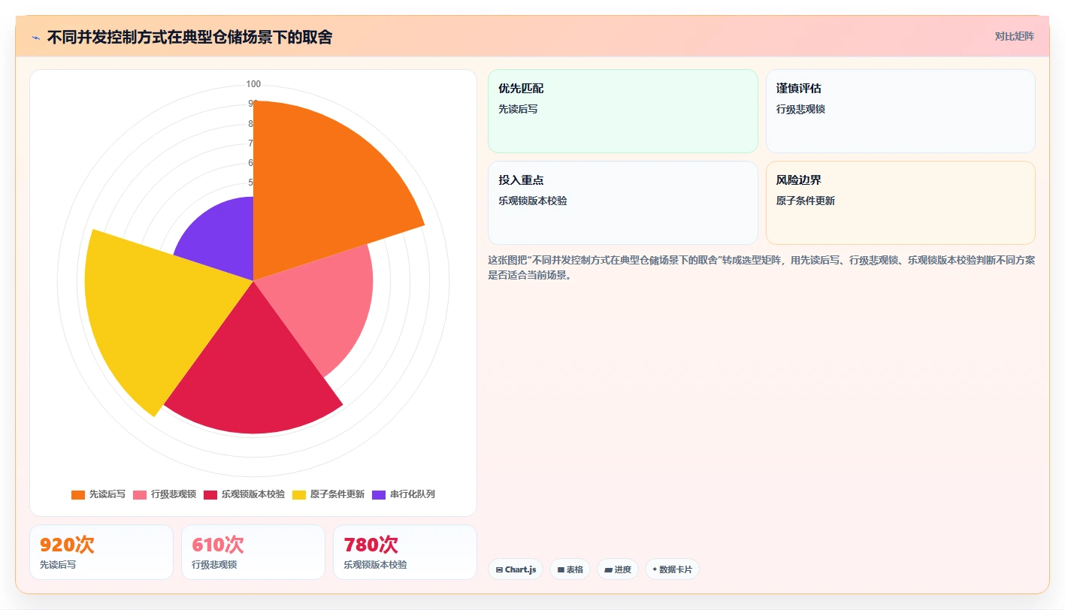Open the 投入重点 card
Screen dimensions: 1065x610
[x=623, y=203]
